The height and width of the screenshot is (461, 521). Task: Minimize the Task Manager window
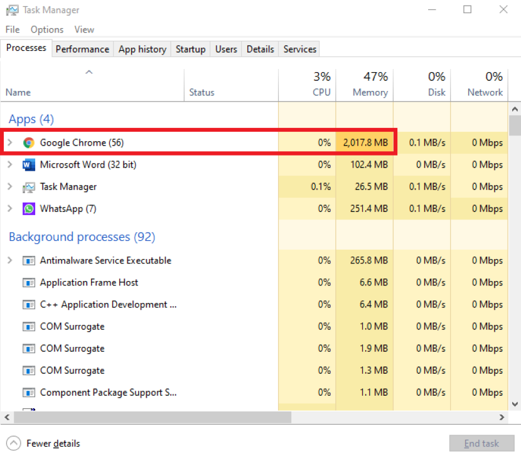click(x=432, y=9)
